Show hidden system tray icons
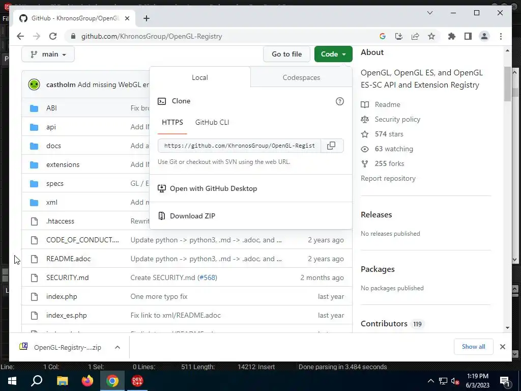The image size is (521, 391). [x=430, y=381]
